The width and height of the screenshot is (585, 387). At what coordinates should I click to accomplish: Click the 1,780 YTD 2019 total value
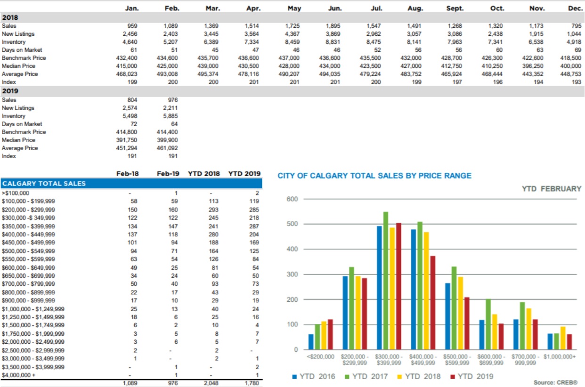[252, 383]
